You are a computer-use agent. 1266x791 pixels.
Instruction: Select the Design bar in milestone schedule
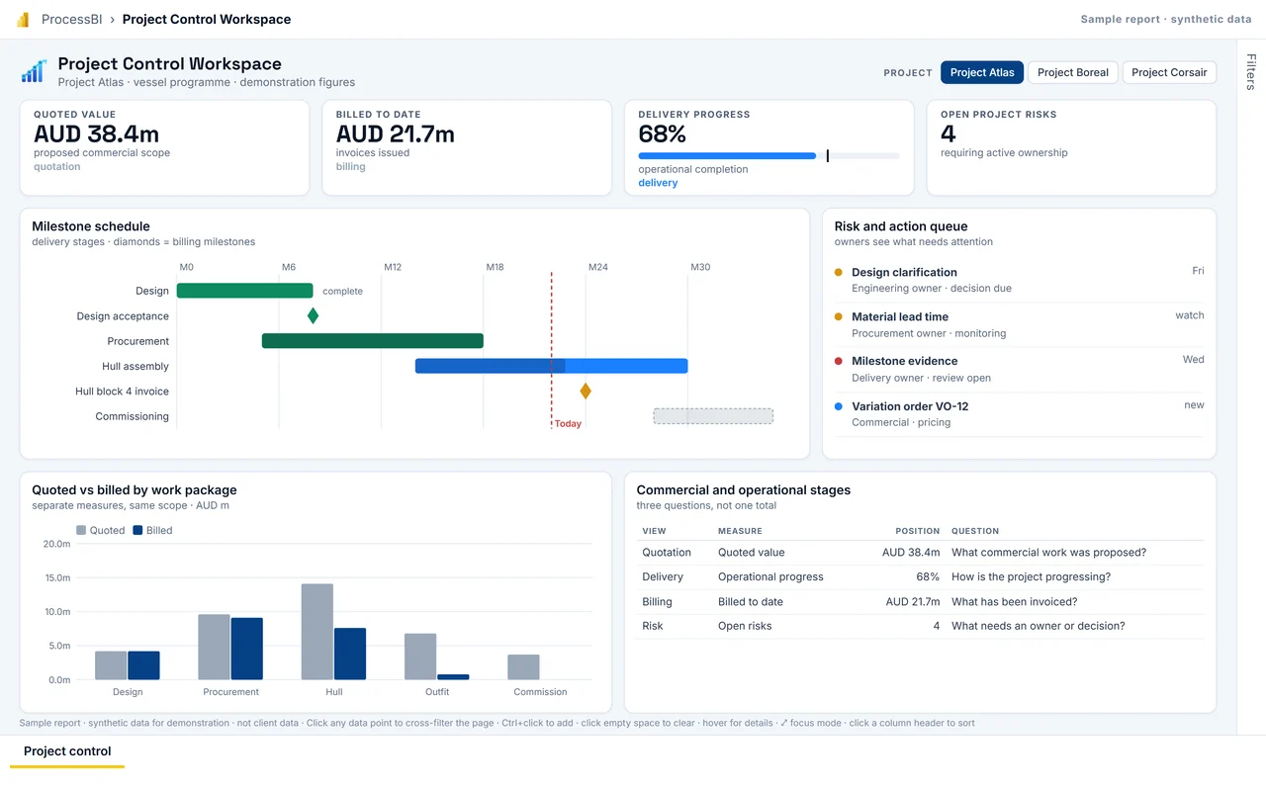pyautogui.click(x=244, y=291)
